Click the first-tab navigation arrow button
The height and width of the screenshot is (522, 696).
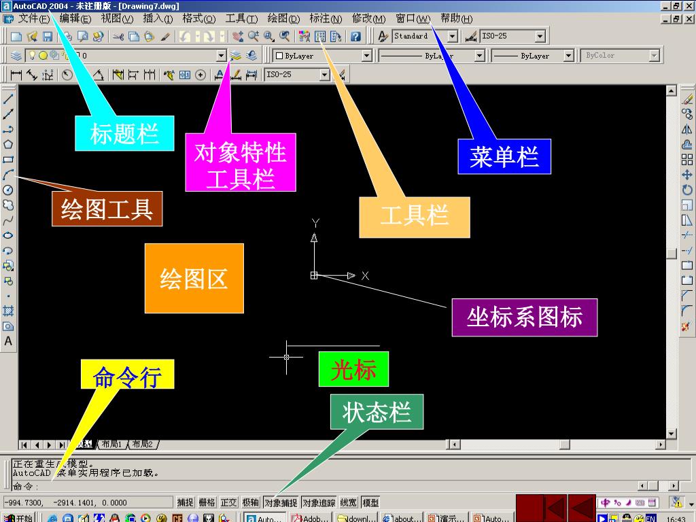tap(24, 445)
